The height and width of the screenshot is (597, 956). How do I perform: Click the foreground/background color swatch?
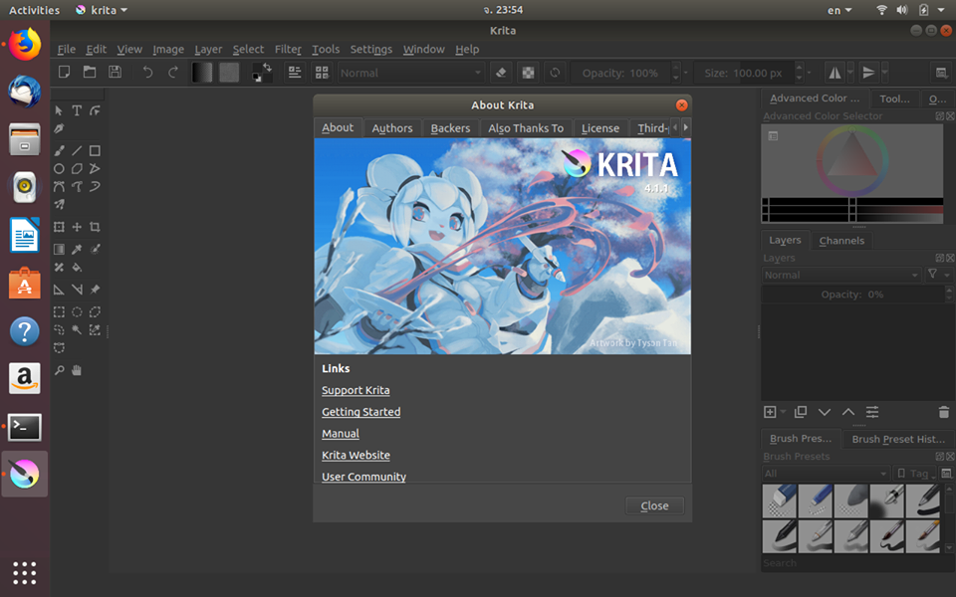[262, 73]
